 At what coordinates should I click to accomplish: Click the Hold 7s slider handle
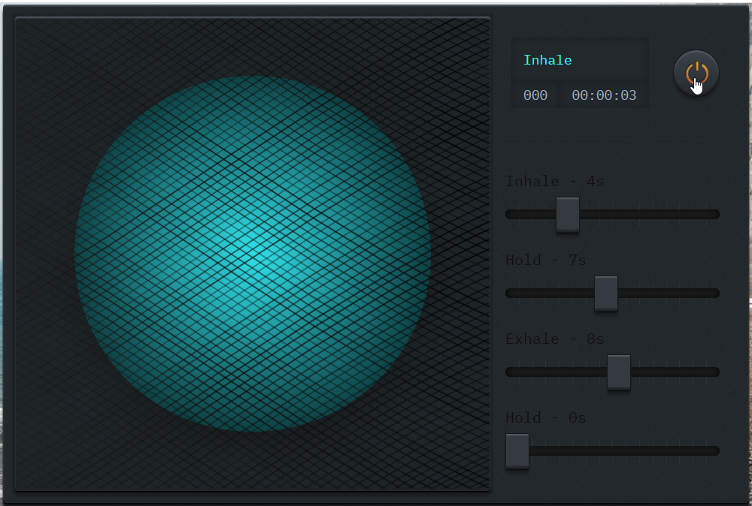click(x=606, y=294)
